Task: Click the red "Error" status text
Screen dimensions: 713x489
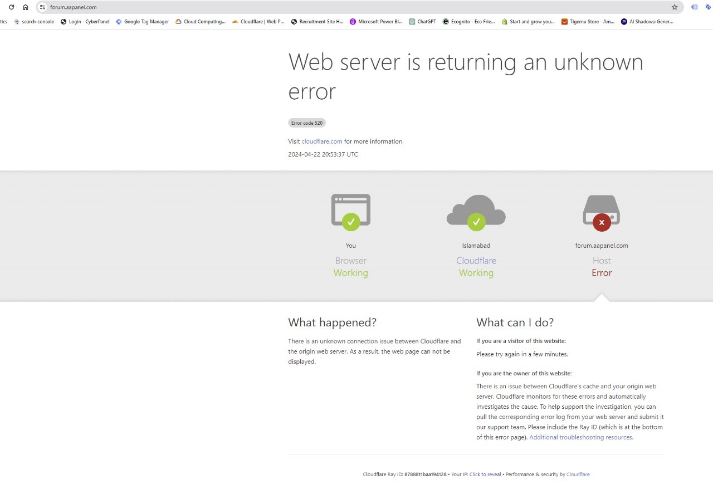Action: tap(602, 273)
